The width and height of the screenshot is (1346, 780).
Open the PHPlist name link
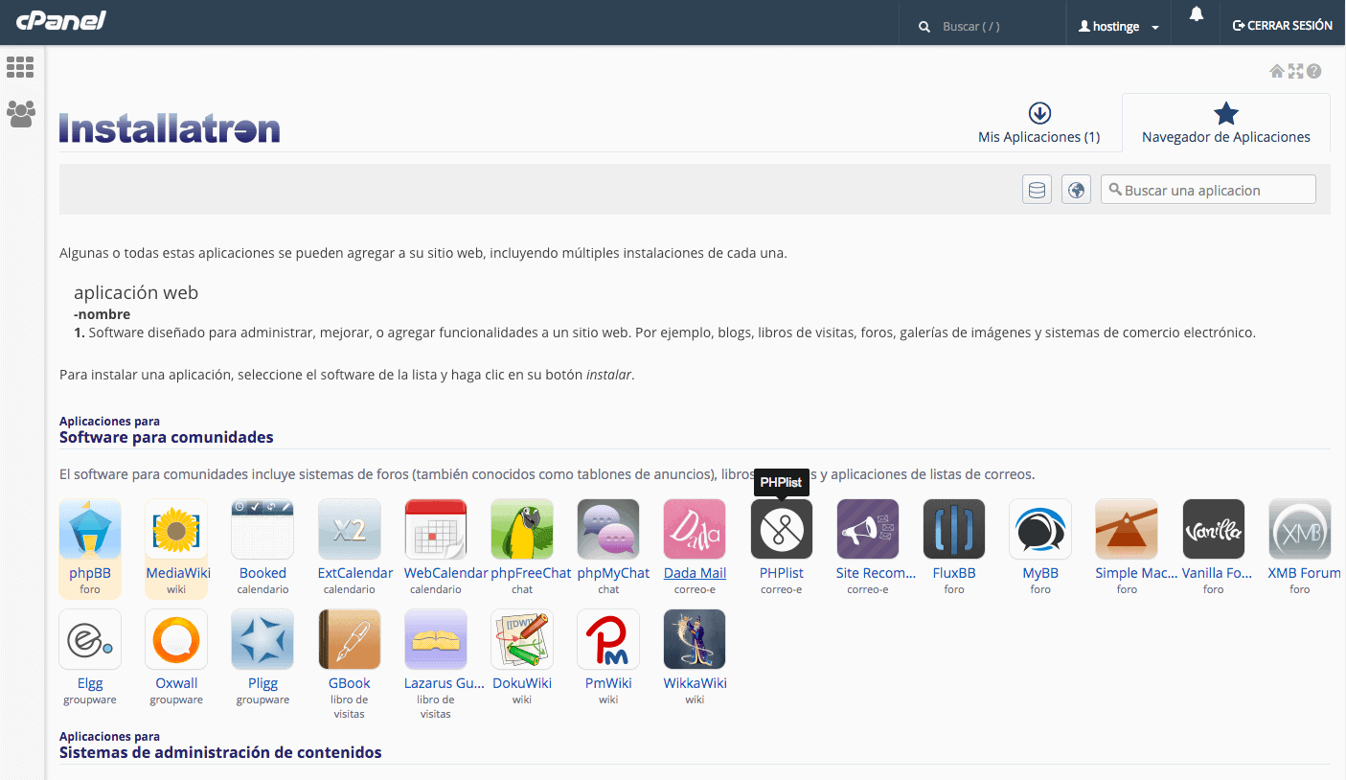[782, 573]
